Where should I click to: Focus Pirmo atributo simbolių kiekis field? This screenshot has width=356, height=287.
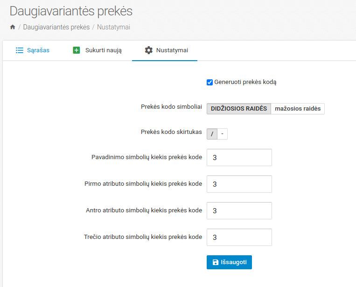[x=239, y=184]
